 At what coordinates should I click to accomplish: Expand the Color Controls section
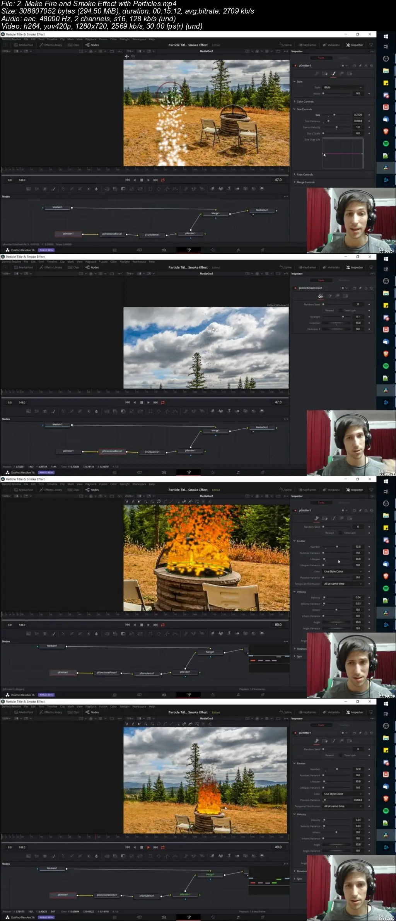pyautogui.click(x=305, y=102)
